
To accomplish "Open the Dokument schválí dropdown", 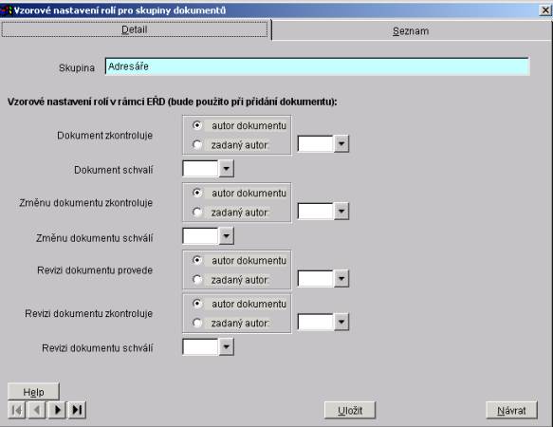I will [x=227, y=169].
